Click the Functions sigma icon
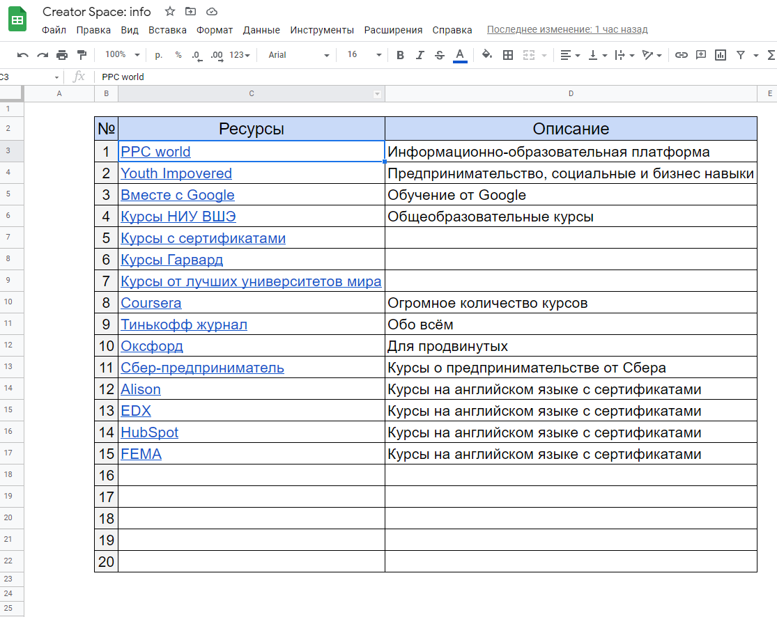This screenshot has height=617, width=777. [771, 55]
